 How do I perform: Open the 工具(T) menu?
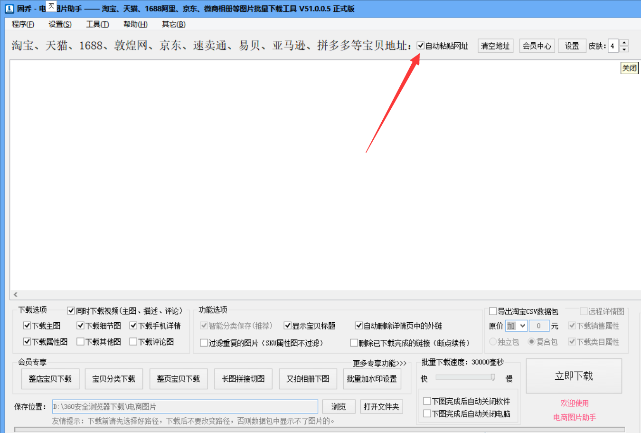click(97, 24)
